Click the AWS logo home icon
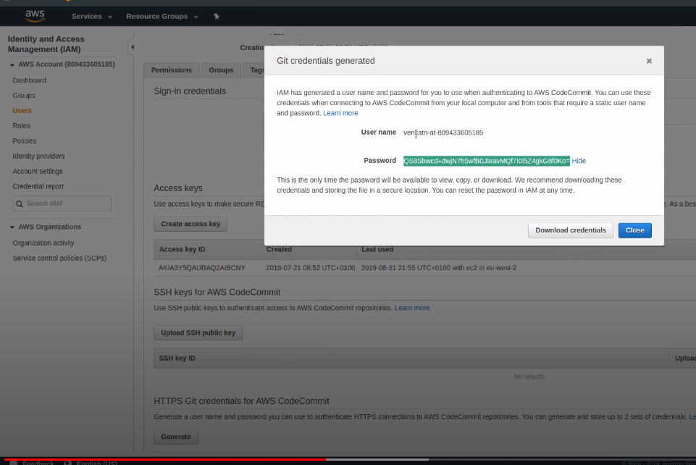This screenshot has width=696, height=465. pos(35,16)
